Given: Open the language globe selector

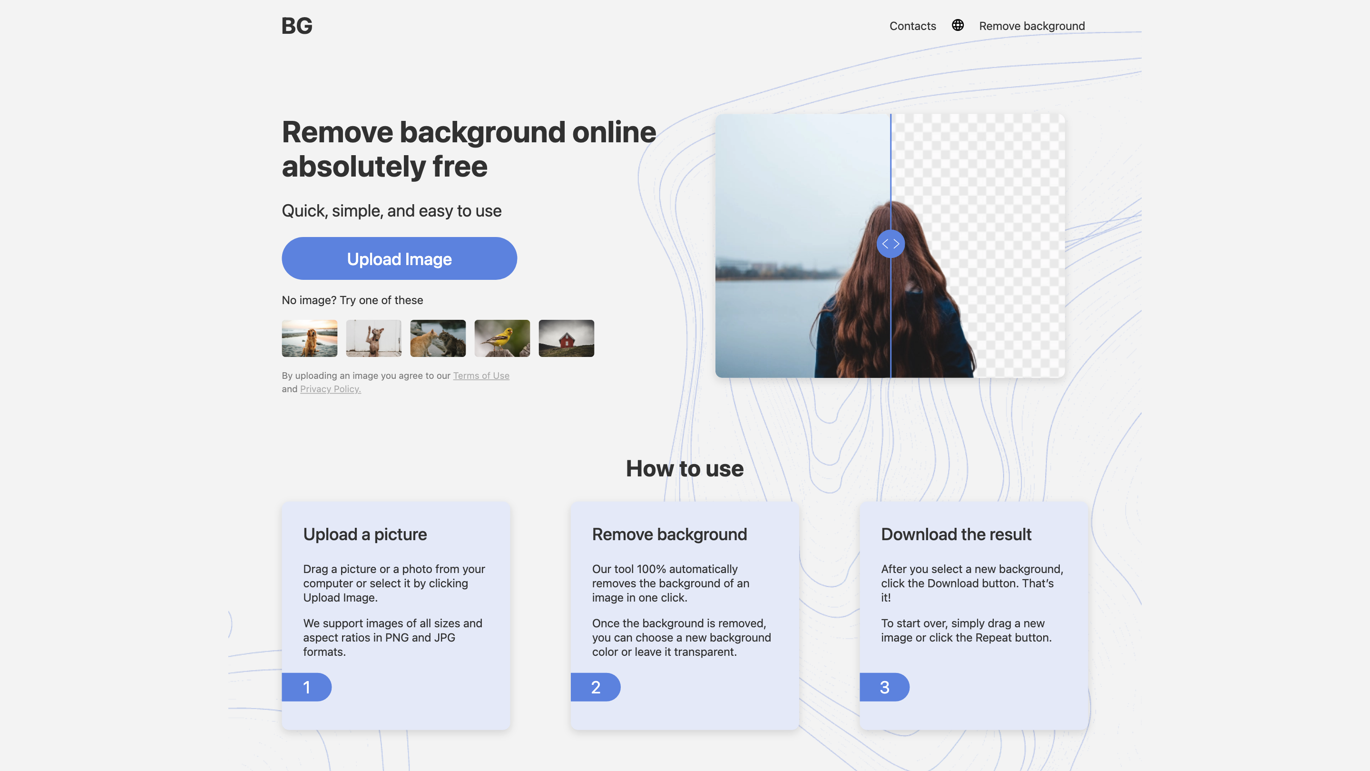Looking at the screenshot, I should (957, 25).
